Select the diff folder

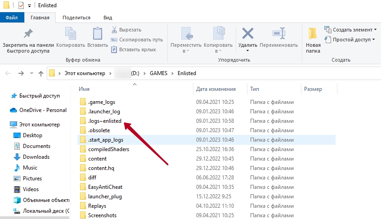click(x=92, y=178)
